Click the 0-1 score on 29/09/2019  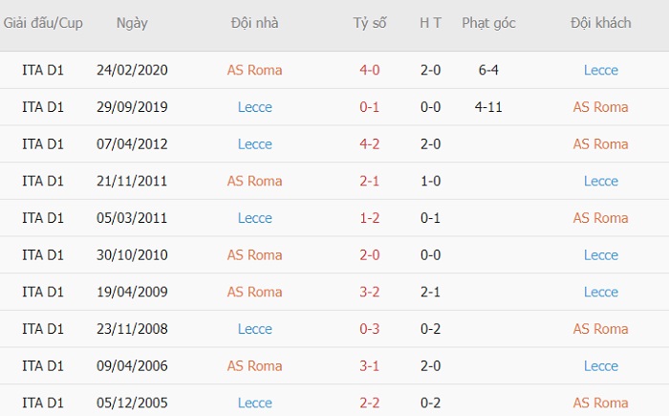click(370, 107)
